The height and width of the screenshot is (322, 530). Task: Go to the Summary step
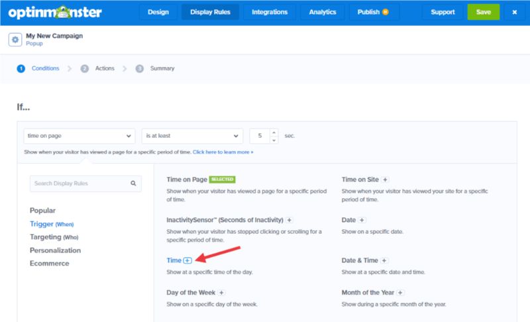coord(155,69)
